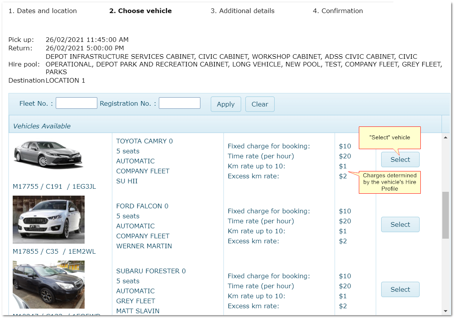This screenshot has width=455, height=319.
Task: Select the Toyota Camry vehicle
Action: tap(400, 159)
